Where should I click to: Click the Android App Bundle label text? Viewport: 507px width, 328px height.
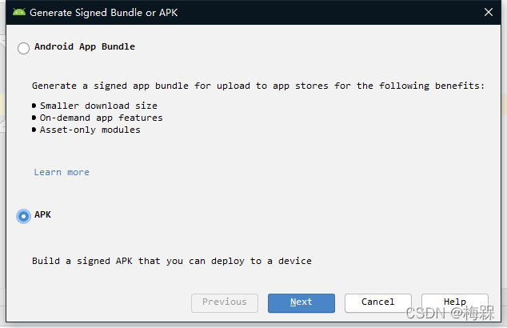pyautogui.click(x=84, y=46)
